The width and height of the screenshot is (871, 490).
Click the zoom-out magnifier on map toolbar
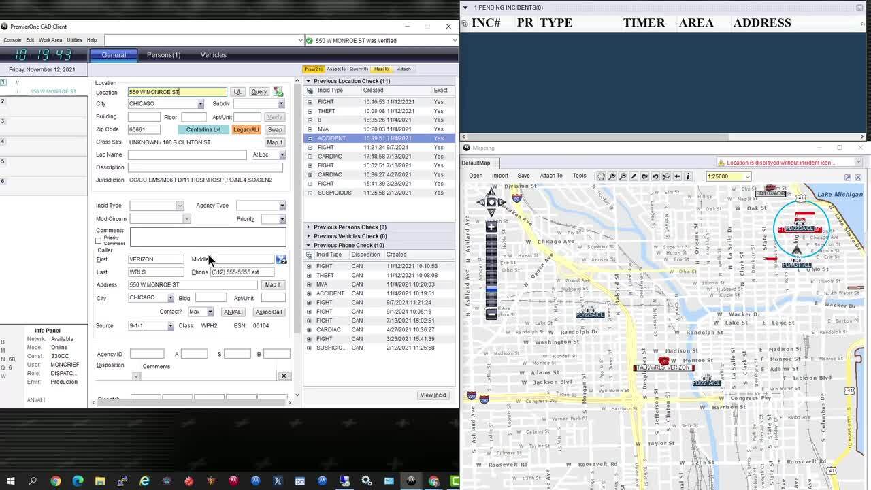pyautogui.click(x=623, y=176)
